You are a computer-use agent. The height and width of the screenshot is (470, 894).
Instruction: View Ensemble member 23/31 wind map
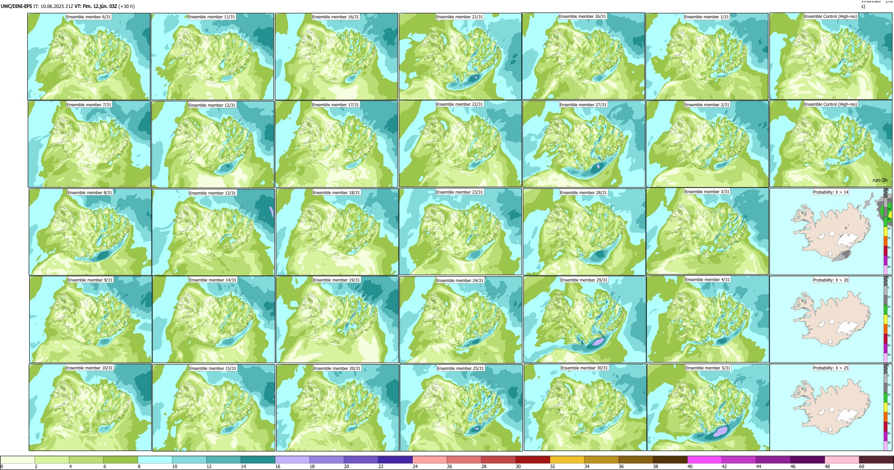pyautogui.click(x=461, y=232)
